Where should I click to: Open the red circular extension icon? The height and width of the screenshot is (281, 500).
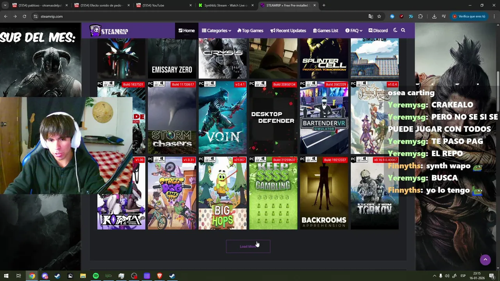click(x=402, y=16)
